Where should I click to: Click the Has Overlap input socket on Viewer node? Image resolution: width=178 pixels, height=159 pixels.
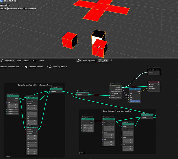(x=148, y=88)
